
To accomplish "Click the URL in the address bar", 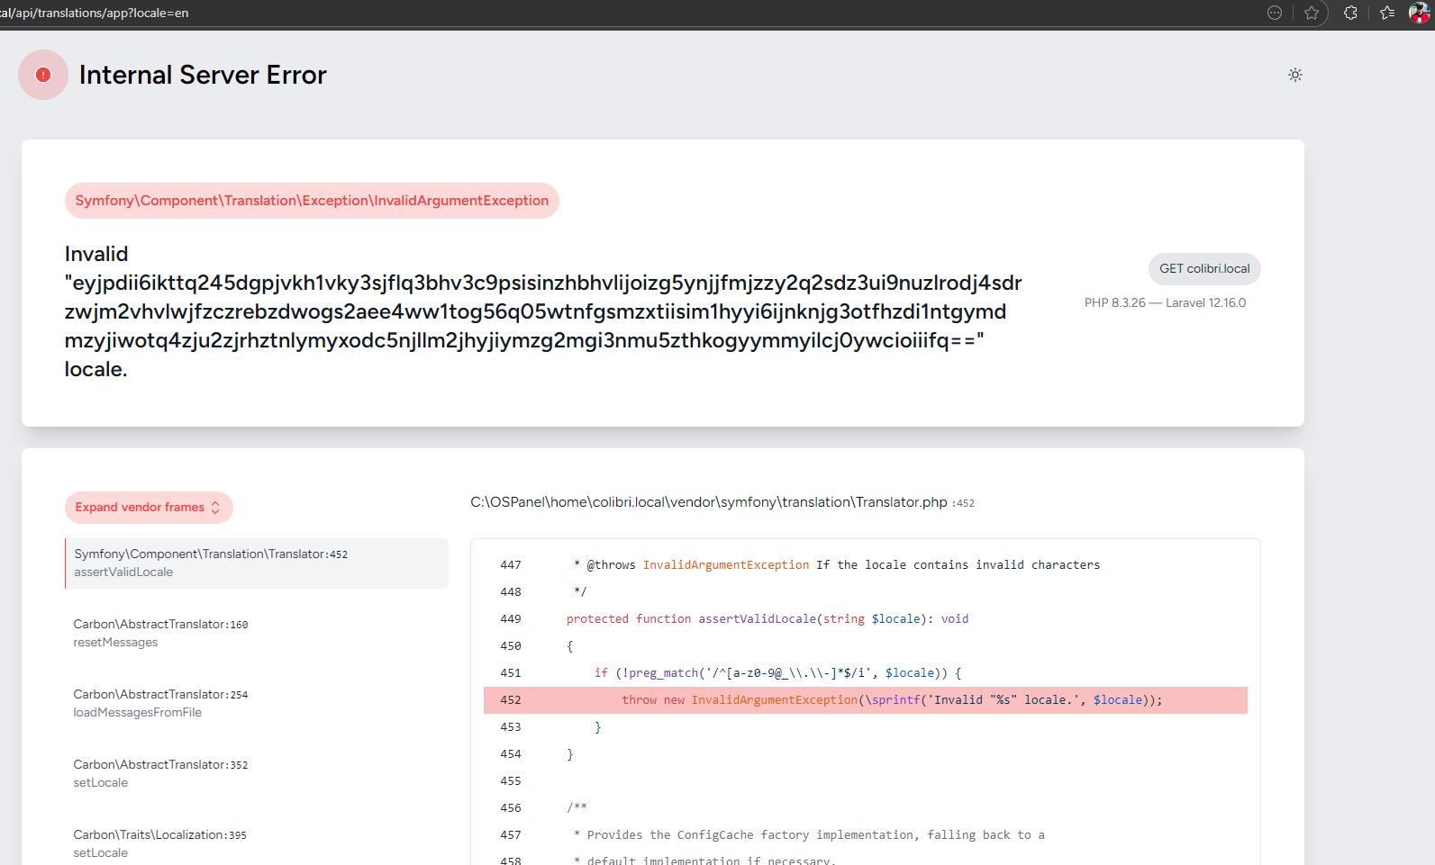I will (x=95, y=14).
